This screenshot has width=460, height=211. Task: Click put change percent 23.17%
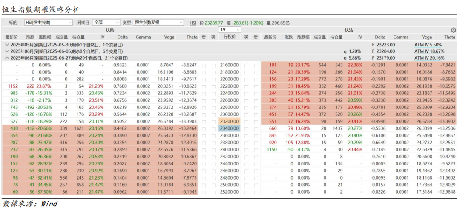(x=302, y=65)
